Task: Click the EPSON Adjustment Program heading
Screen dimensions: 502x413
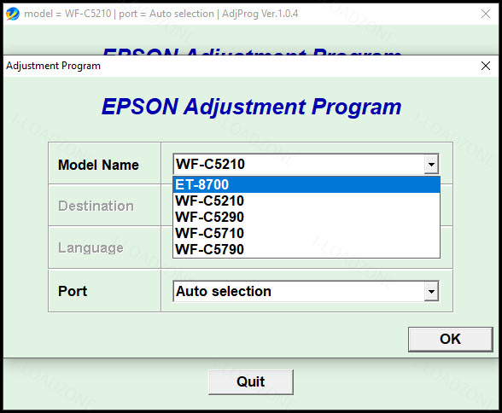Action: pos(251,107)
